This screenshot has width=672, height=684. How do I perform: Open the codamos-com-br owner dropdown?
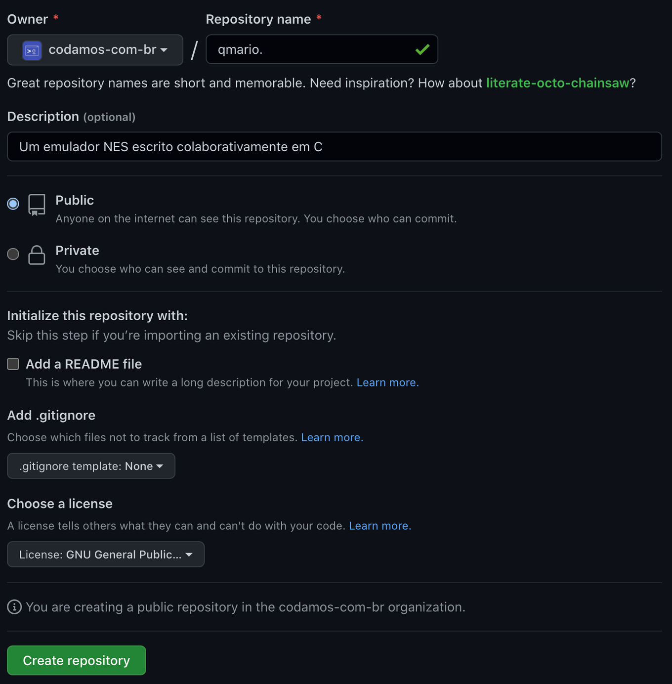(95, 50)
